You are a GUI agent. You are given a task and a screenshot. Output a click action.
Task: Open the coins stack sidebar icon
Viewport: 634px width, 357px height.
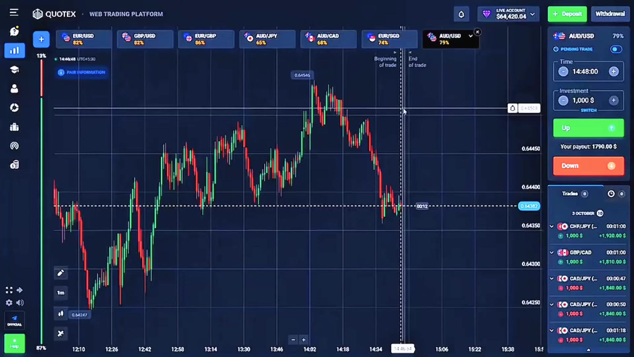pyautogui.click(x=14, y=165)
